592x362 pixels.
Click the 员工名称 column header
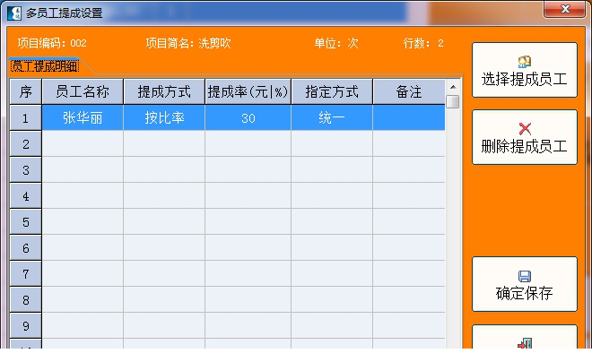[x=83, y=91]
